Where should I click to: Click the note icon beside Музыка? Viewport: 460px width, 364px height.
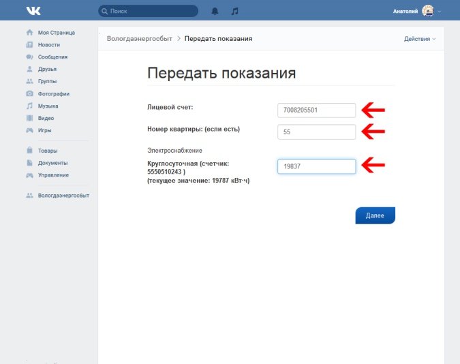pos(29,106)
